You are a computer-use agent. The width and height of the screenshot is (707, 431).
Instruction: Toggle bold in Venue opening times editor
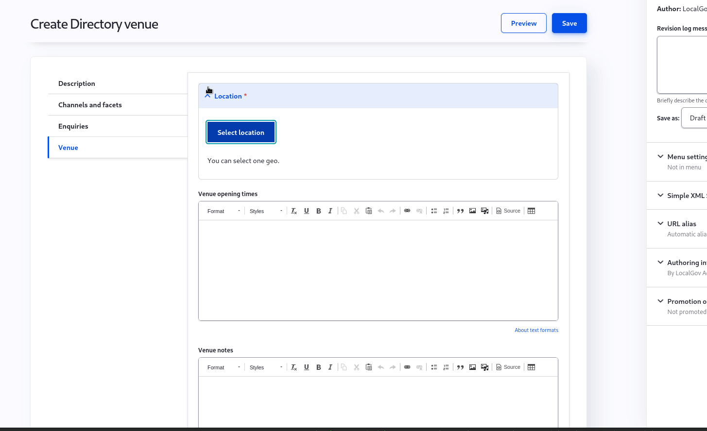[x=319, y=211]
